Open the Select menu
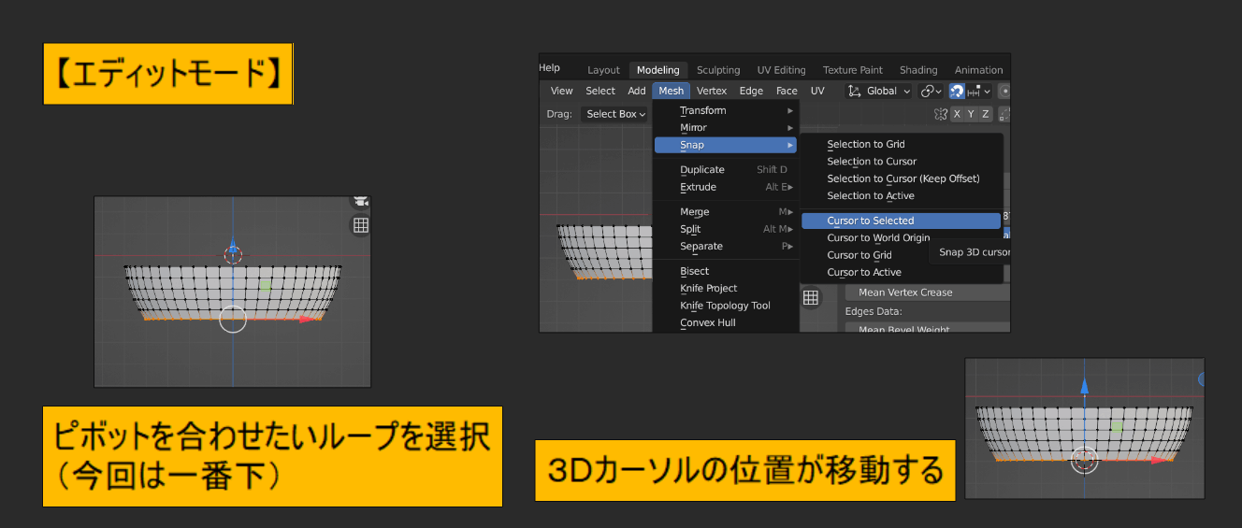 tap(600, 91)
